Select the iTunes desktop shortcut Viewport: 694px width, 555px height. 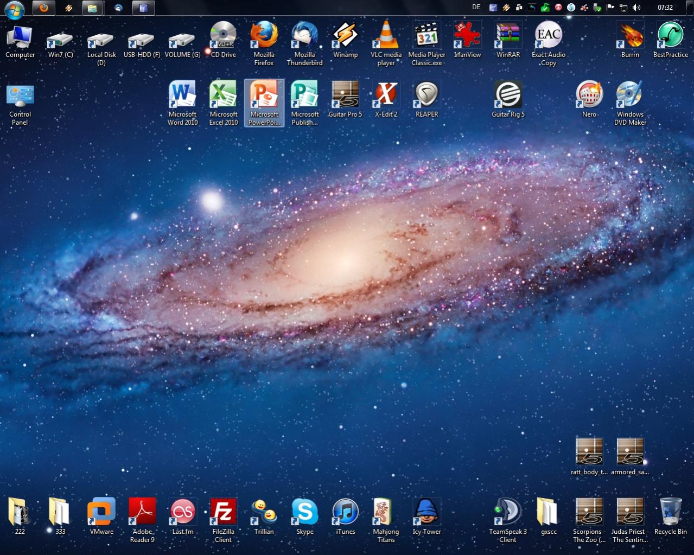click(345, 513)
